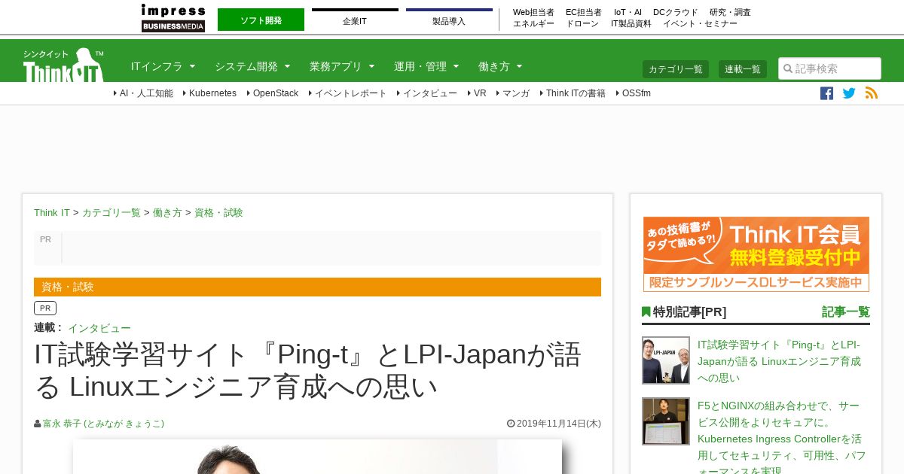Expand the 働き方 dropdown menu
Screen dimensions: 904x474
[x=500, y=66]
